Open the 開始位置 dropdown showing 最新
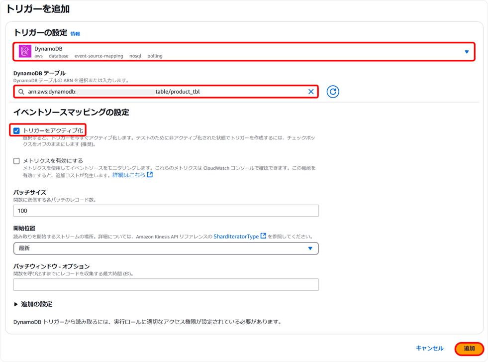The image size is (488, 362). 166,248
